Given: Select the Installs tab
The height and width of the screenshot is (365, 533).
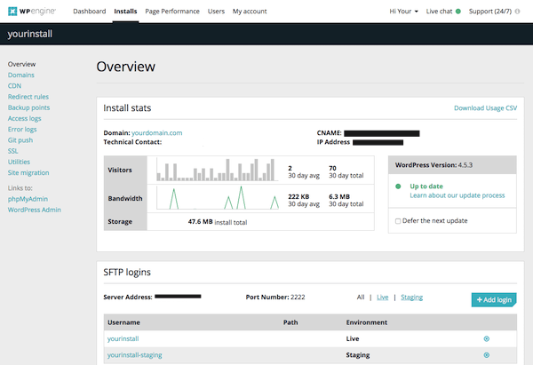Looking at the screenshot, I should [125, 12].
